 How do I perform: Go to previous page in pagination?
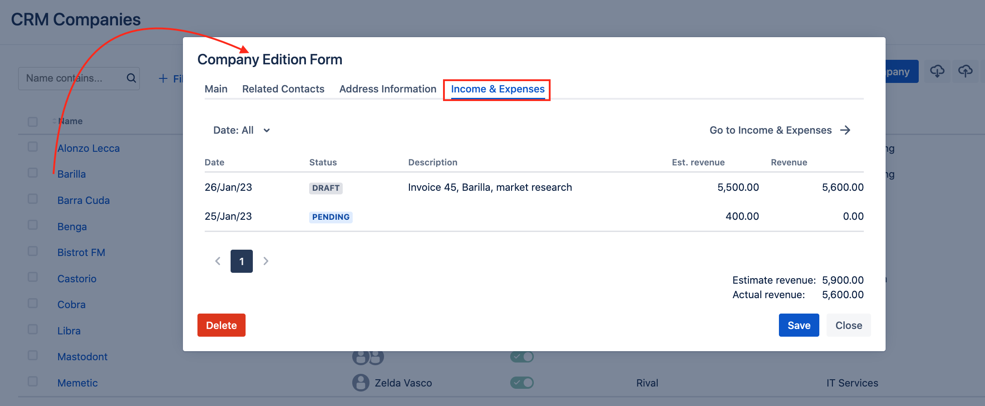click(218, 261)
